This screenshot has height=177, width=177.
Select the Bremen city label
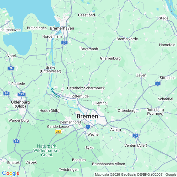tap(87, 117)
